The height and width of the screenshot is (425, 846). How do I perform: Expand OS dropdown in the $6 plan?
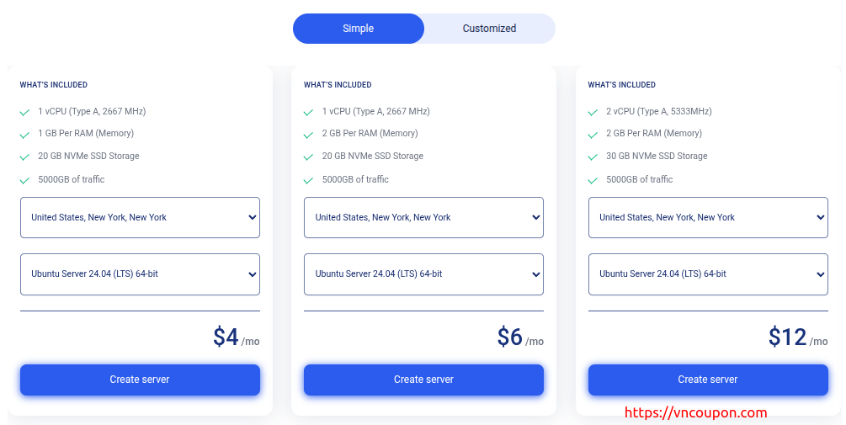(x=423, y=274)
